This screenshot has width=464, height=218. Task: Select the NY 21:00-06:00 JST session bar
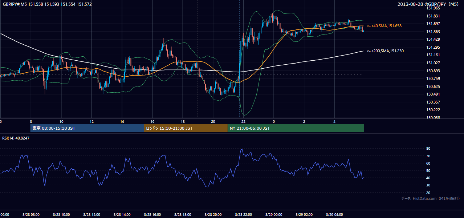pos(296,128)
